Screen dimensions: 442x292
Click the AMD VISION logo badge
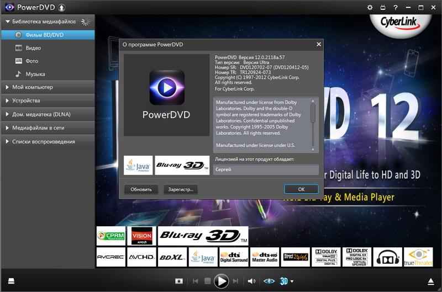coord(141,236)
